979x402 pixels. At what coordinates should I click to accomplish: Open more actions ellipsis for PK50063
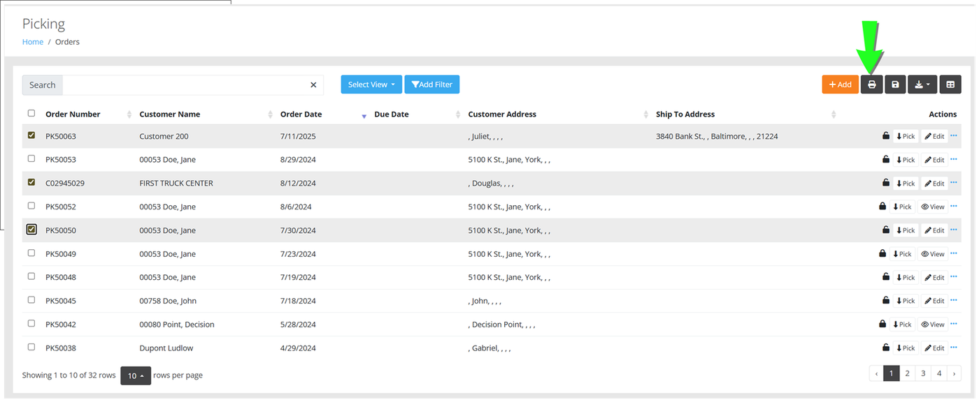pos(954,136)
